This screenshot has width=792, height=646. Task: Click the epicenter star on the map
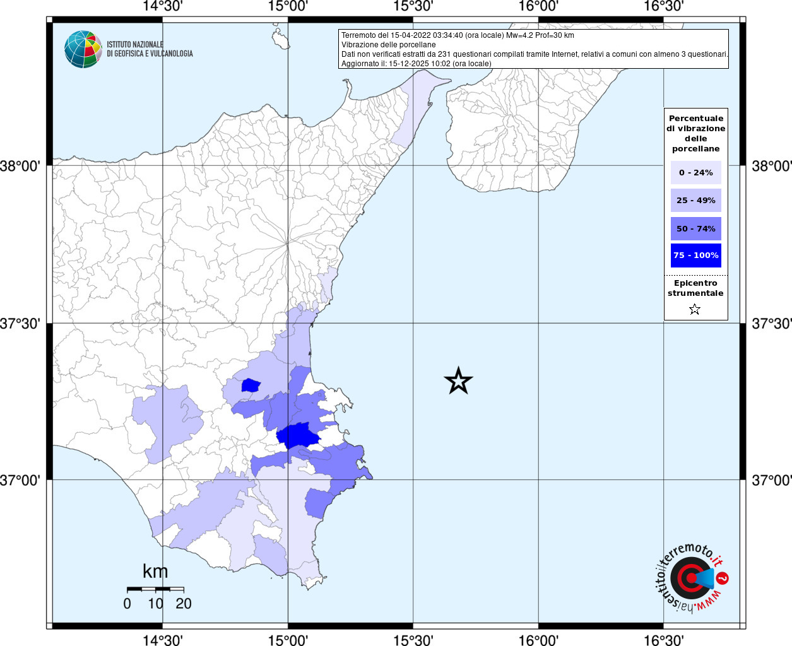[459, 380]
